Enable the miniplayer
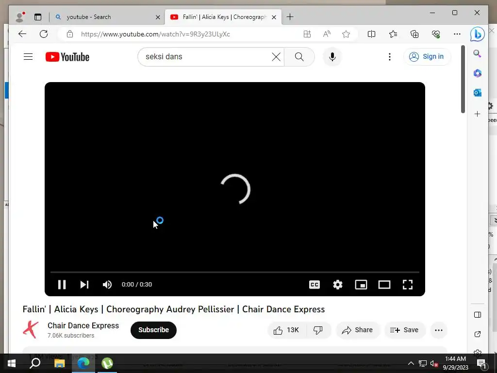Image resolution: width=497 pixels, height=373 pixels. point(361,285)
